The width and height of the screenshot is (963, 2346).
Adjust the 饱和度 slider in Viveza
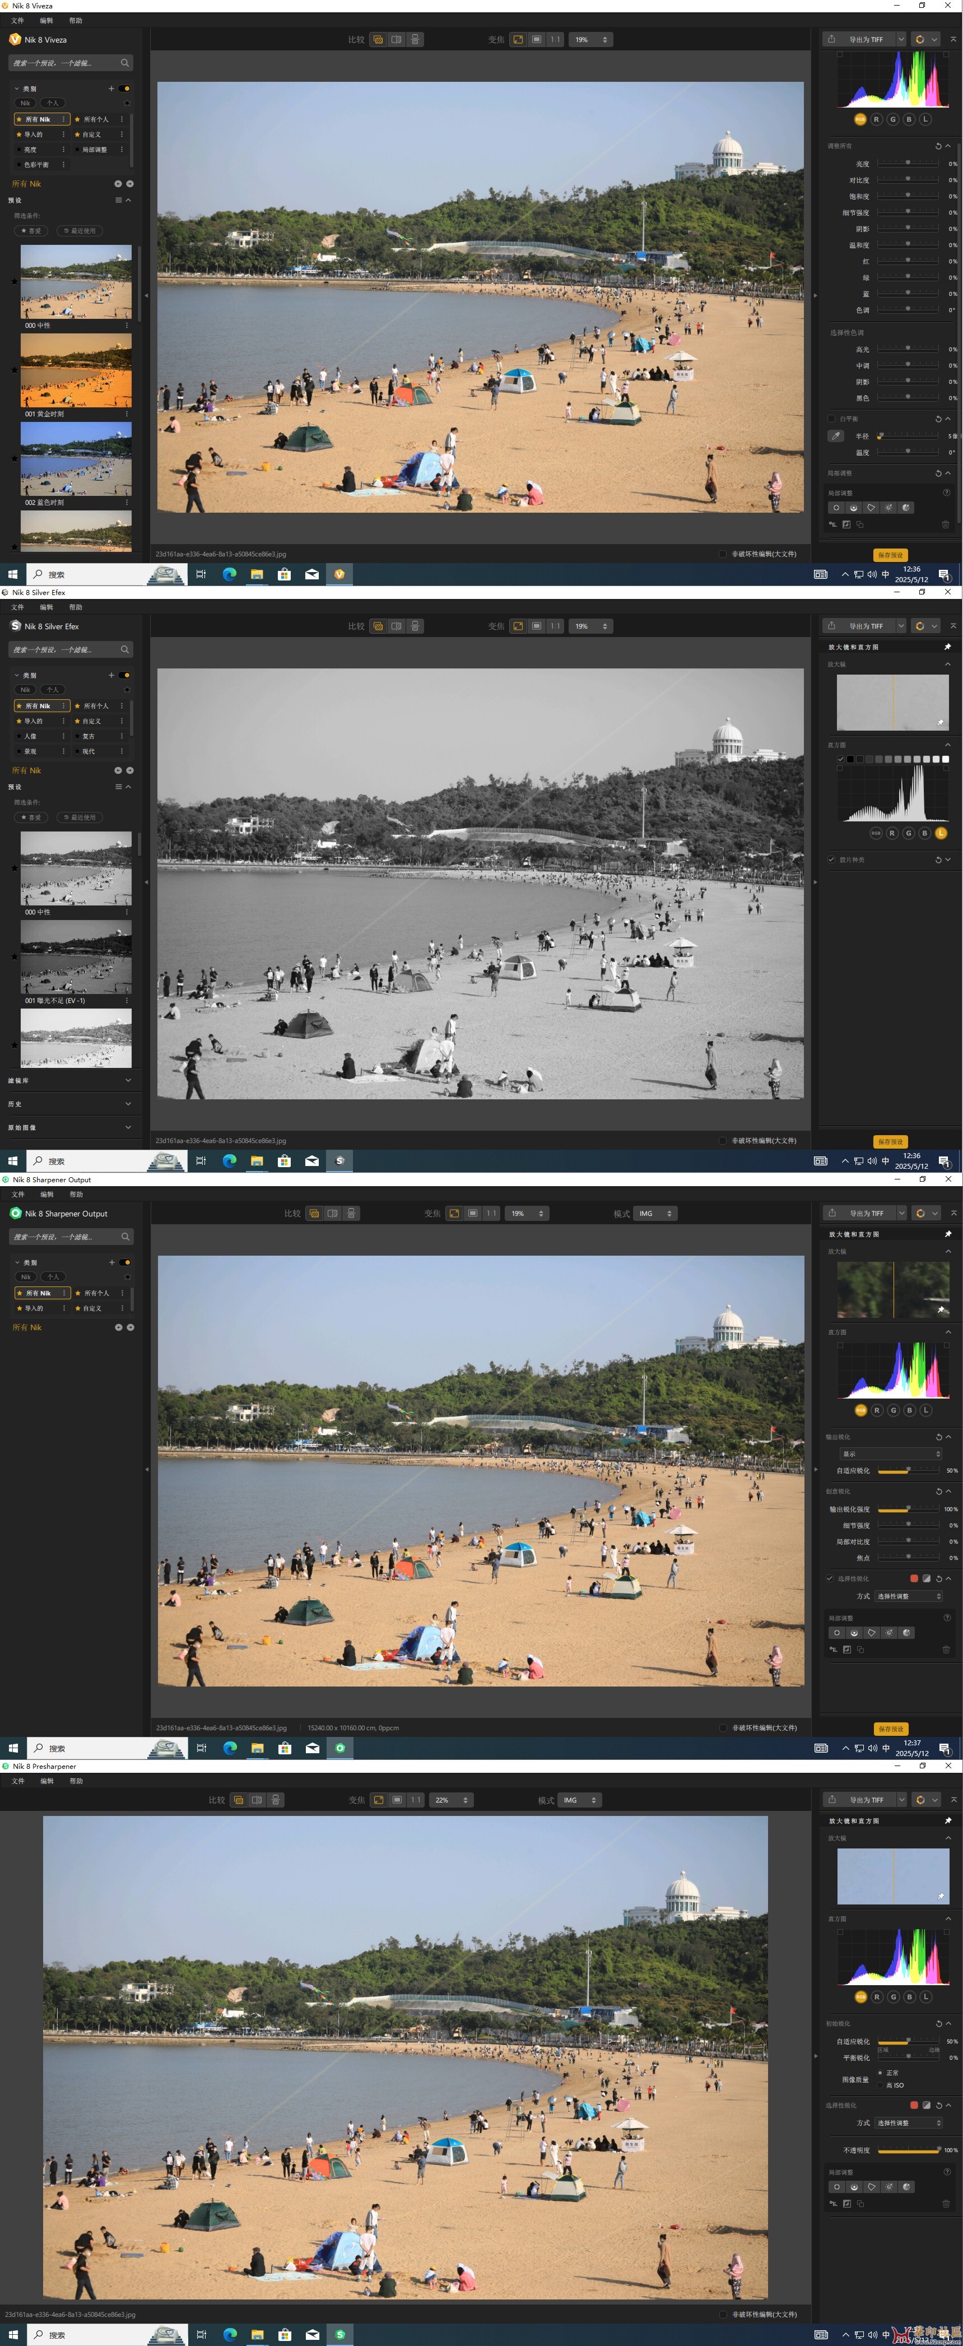908,196
